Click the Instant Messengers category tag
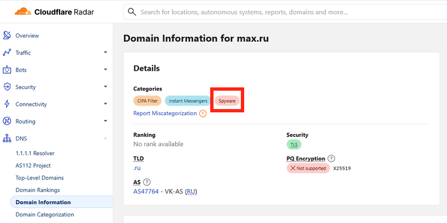This screenshot has height=223, width=447. click(x=188, y=101)
